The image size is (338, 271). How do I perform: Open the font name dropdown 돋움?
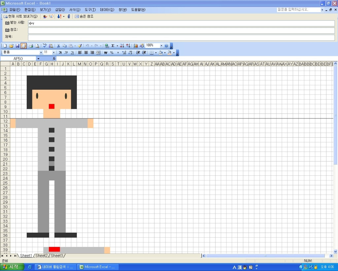[41, 53]
